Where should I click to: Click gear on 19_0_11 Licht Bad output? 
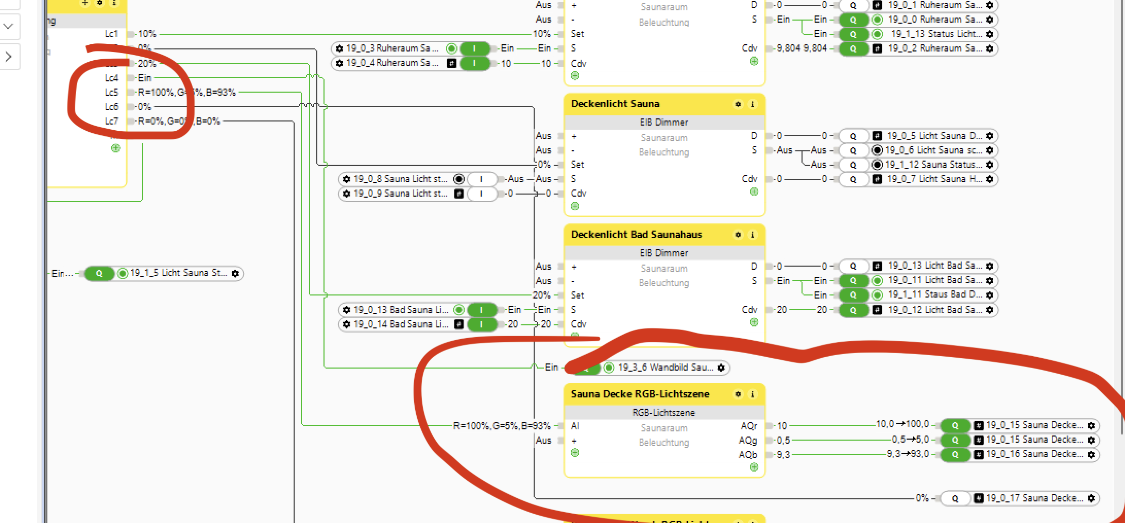[x=990, y=281]
